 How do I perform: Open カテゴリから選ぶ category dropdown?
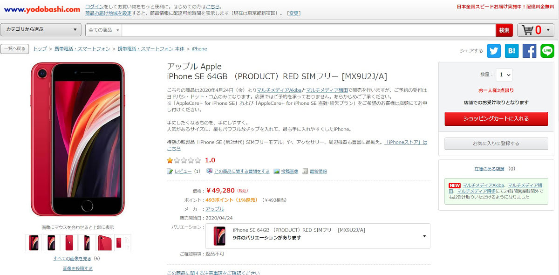pyautogui.click(x=41, y=30)
